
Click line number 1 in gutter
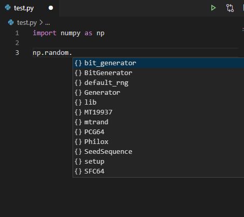pyautogui.click(x=17, y=33)
